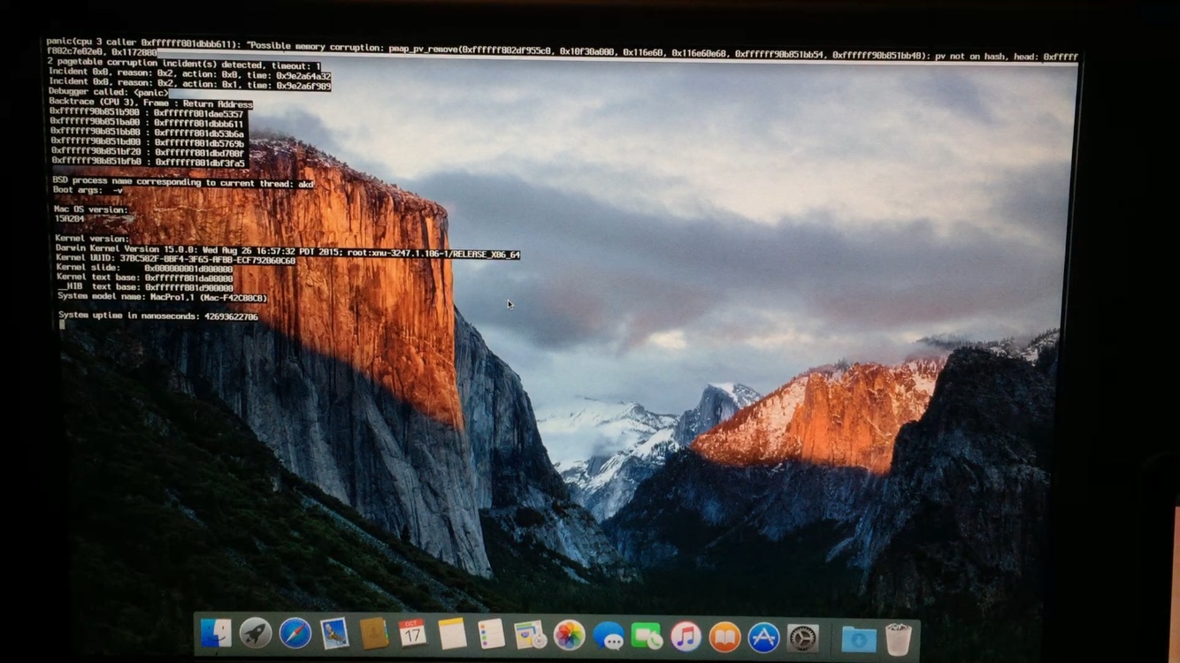Click backtrace row ending 0xffffff801dbf3fa5
The width and height of the screenshot is (1180, 663).
(149, 163)
